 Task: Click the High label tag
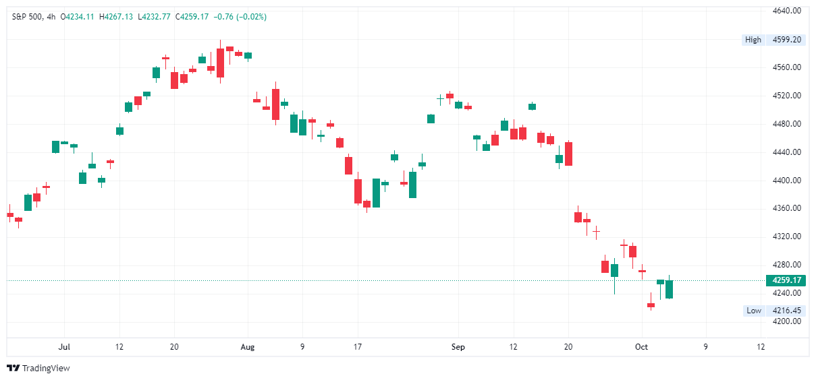coord(753,40)
